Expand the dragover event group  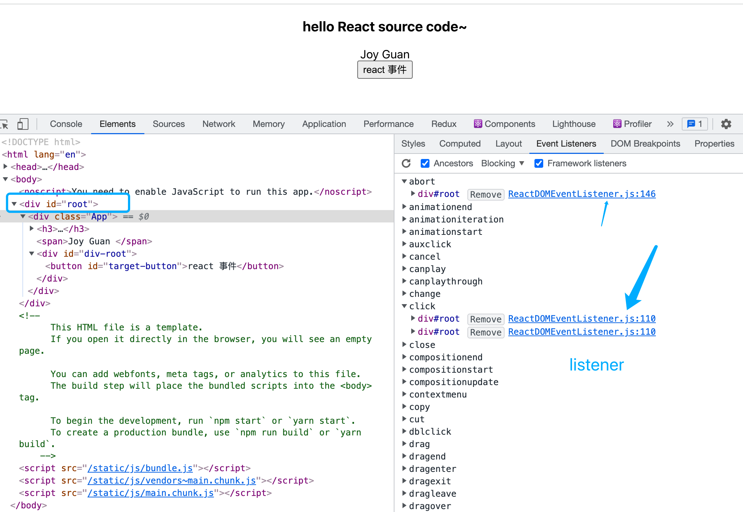(404, 506)
